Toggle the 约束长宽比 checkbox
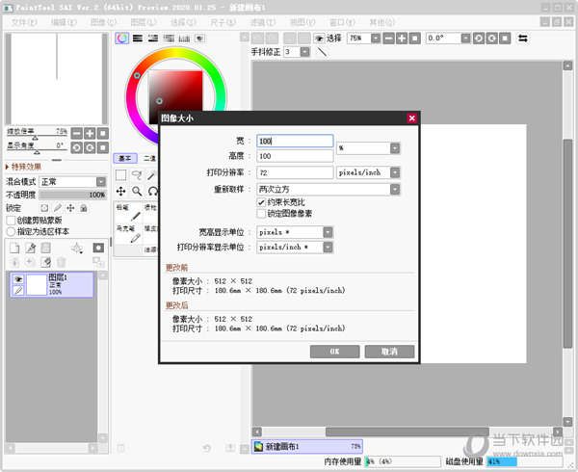 point(262,202)
